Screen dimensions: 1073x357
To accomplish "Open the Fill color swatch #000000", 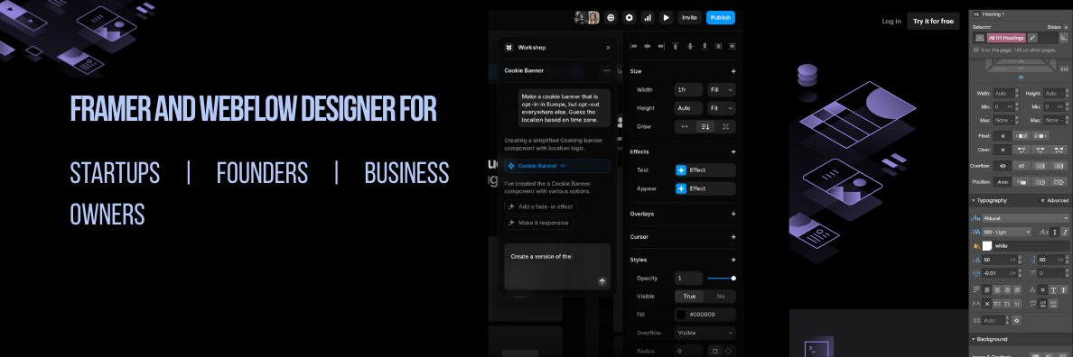I will [x=681, y=315].
